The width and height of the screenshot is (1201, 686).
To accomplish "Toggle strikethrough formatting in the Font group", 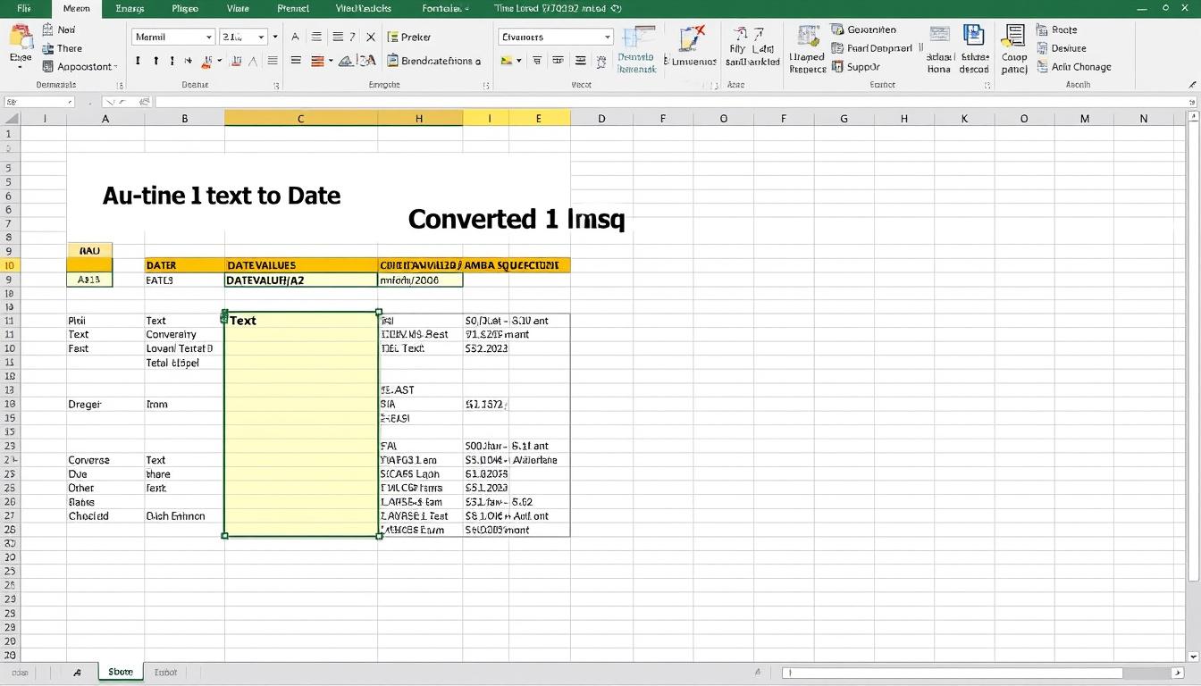I will 189,60.
